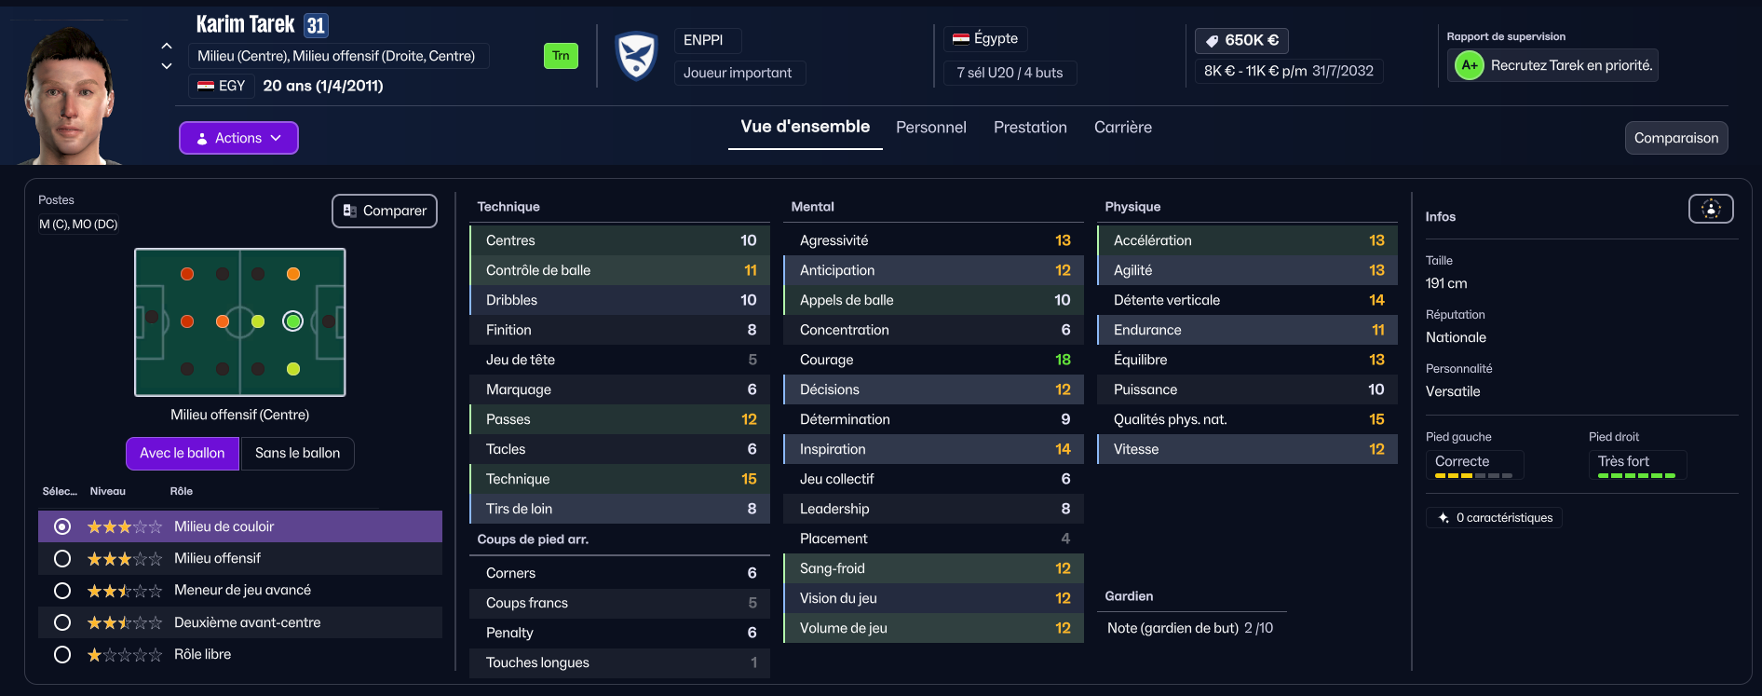1762x696 pixels.
Task: Click the Comparaison button
Action: [1676, 138]
